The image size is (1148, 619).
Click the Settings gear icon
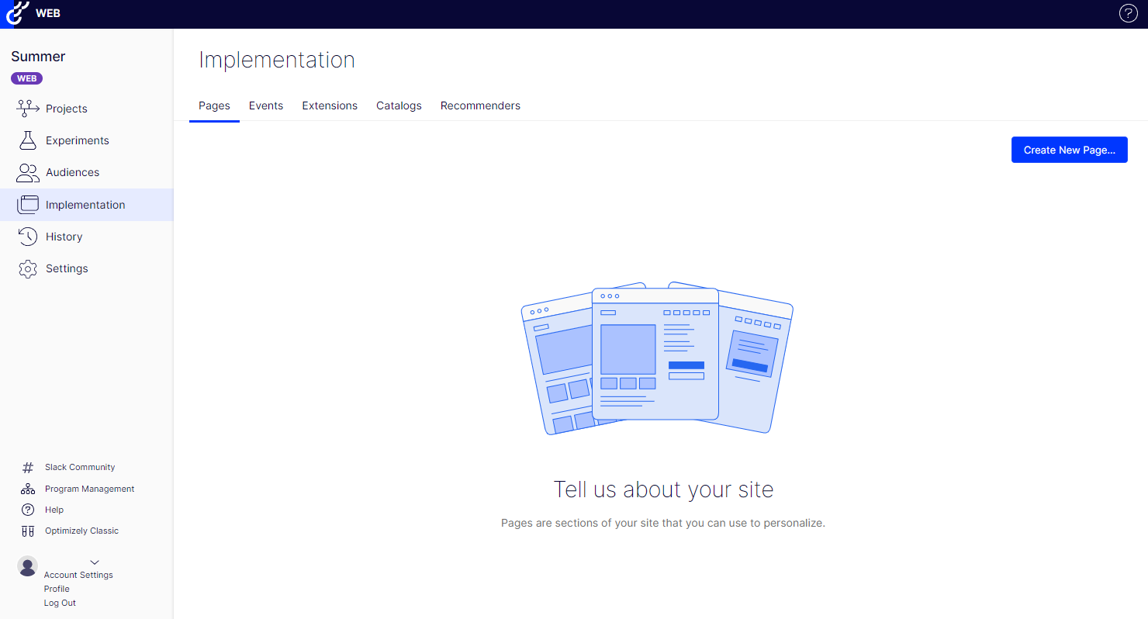(x=27, y=268)
